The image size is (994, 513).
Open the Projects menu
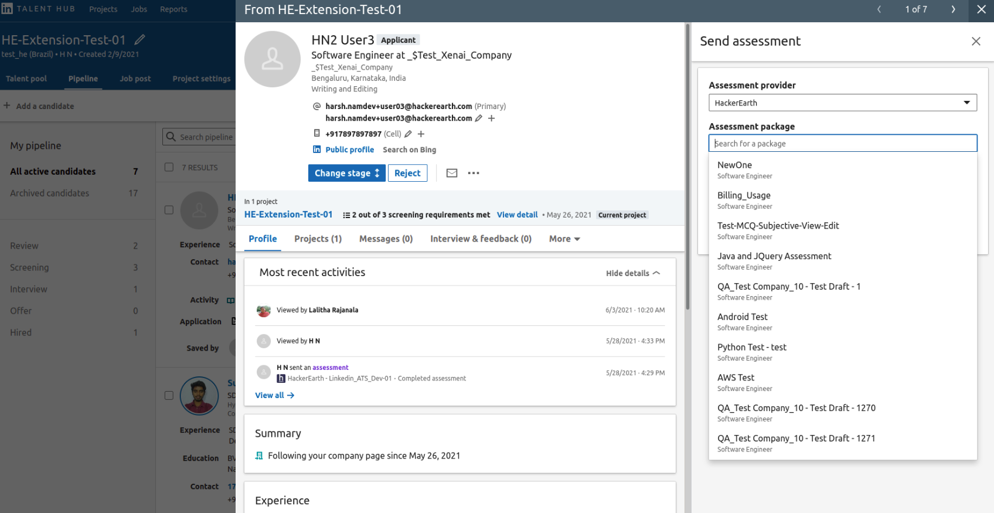pyautogui.click(x=103, y=9)
